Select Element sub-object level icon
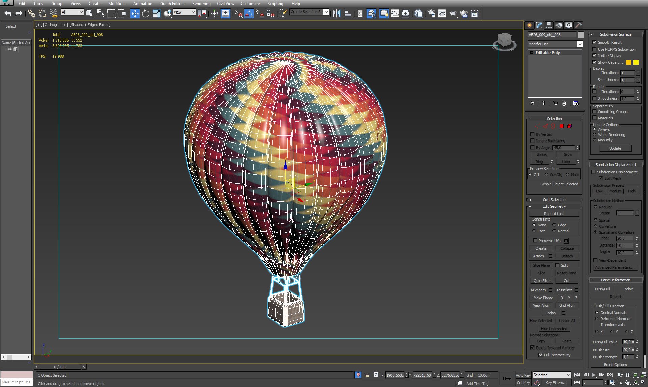Image resolution: width=648 pixels, height=387 pixels. (570, 126)
